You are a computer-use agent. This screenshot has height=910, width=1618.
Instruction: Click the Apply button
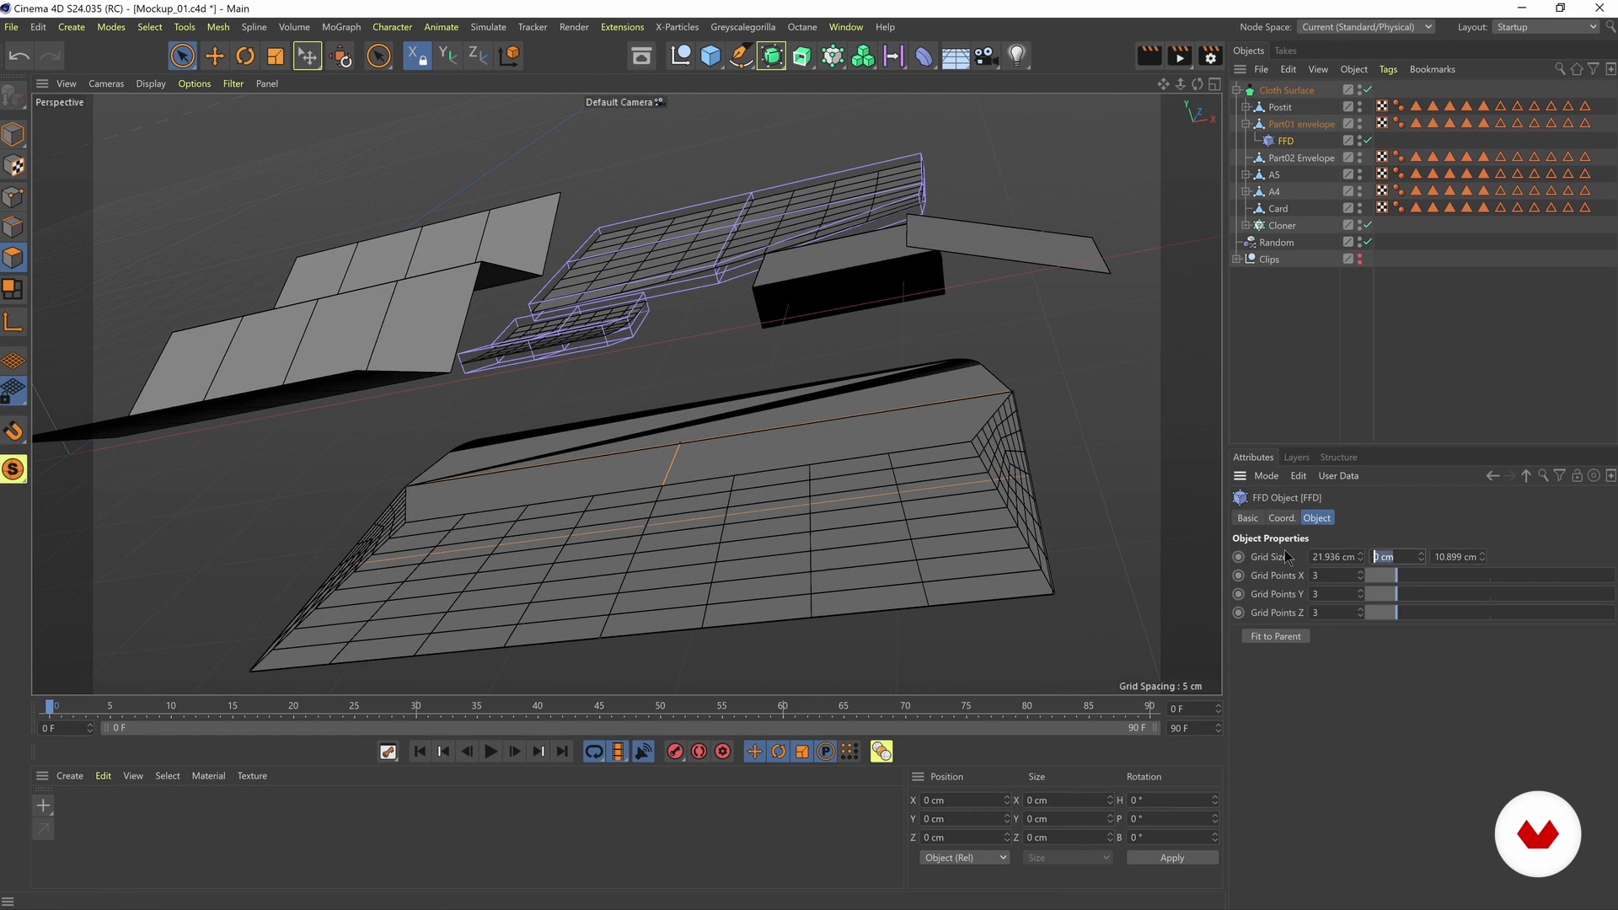[1171, 858]
